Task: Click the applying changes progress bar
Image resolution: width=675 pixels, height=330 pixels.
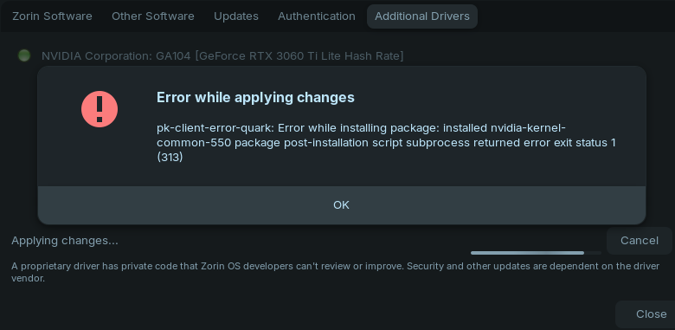Action: (536, 253)
